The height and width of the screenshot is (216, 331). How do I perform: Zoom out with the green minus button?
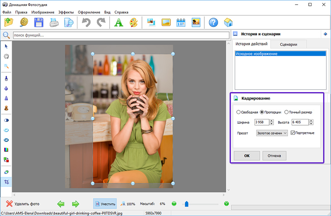point(174,204)
